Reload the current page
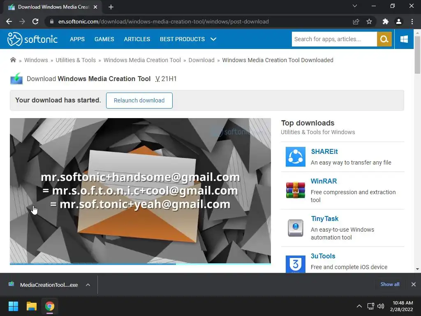 [35, 21]
